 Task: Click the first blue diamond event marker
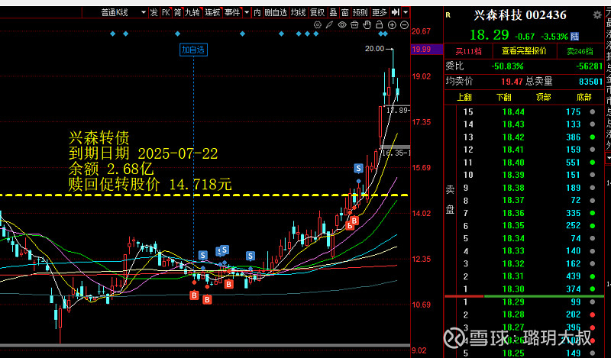coord(112,34)
